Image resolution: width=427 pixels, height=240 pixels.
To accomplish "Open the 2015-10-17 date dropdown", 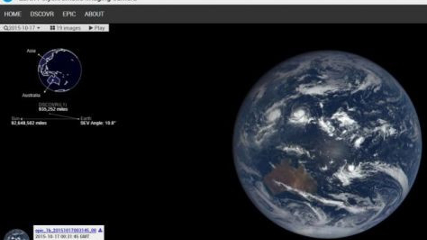I will pyautogui.click(x=22, y=28).
